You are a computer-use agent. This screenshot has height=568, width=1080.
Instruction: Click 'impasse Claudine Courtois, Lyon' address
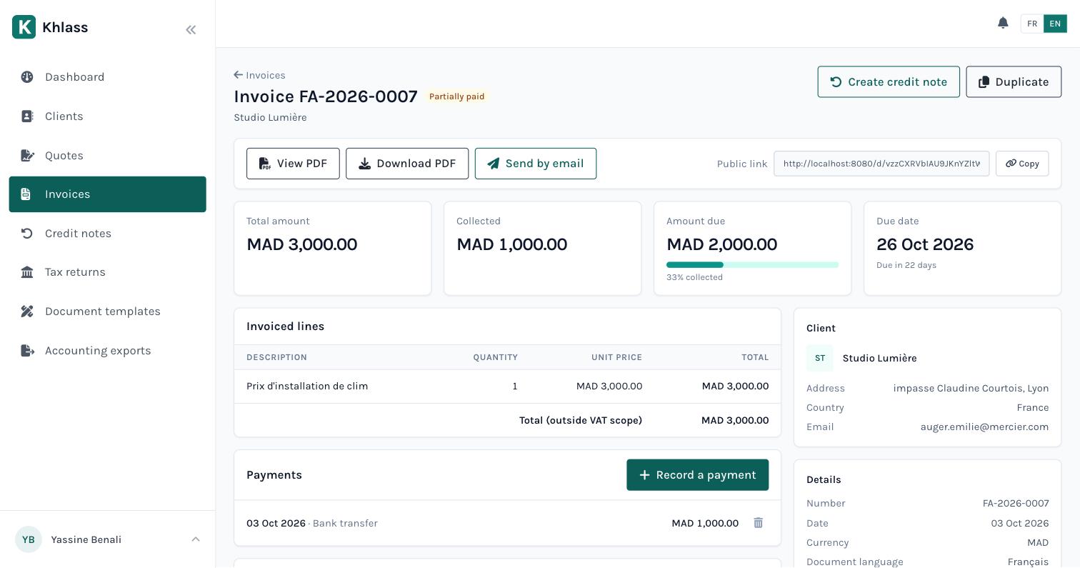pyautogui.click(x=971, y=388)
